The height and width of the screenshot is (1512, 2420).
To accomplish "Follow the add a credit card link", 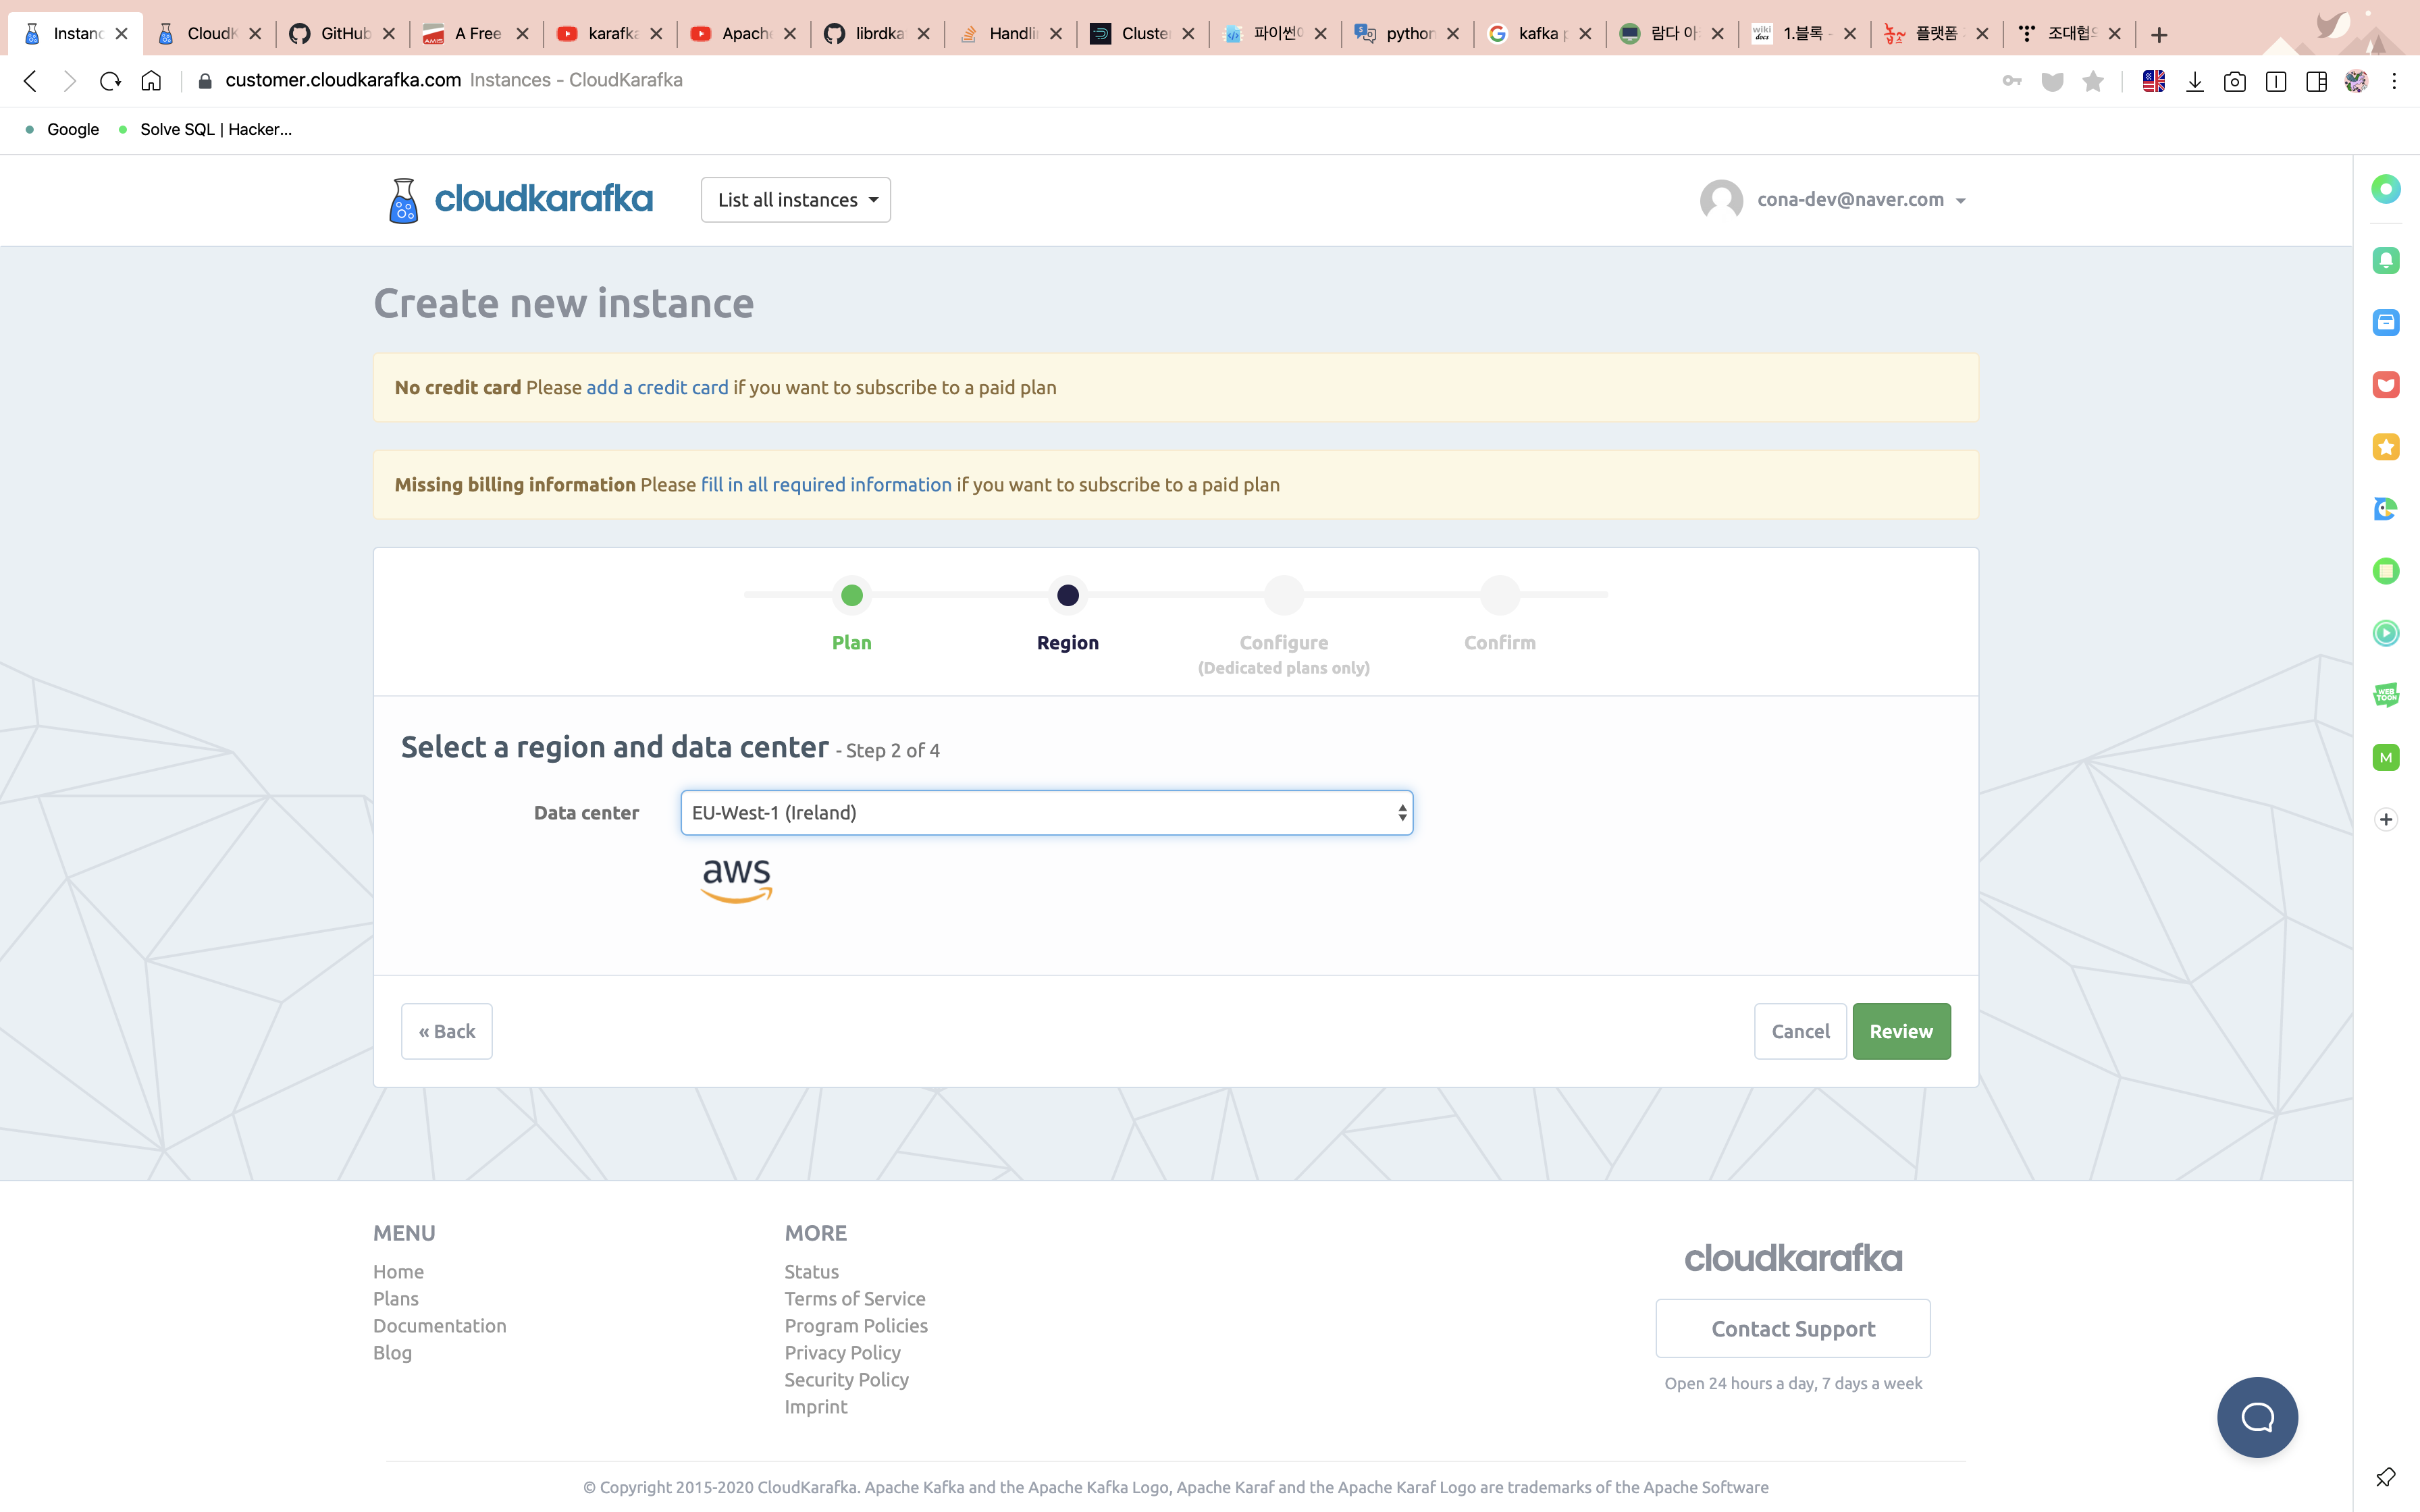I will point(657,388).
